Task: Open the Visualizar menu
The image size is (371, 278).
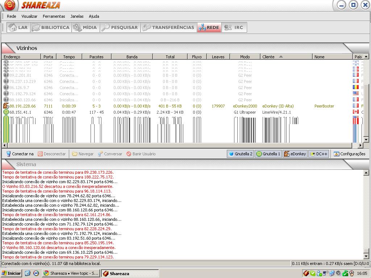Action: coord(29,16)
